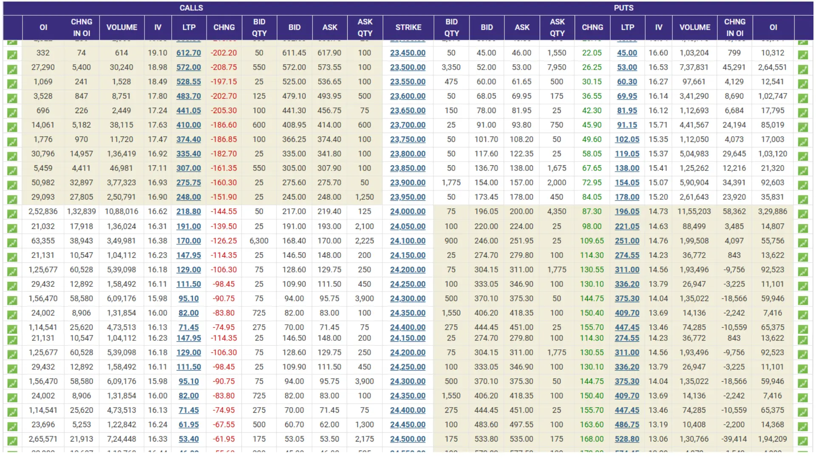Click puts LTP link 251.00
This screenshot has height=459, width=816.
[x=627, y=241]
